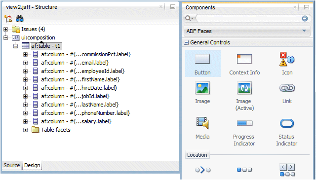316x180 pixels.
Task: Select the Icon component
Action: (287, 64)
